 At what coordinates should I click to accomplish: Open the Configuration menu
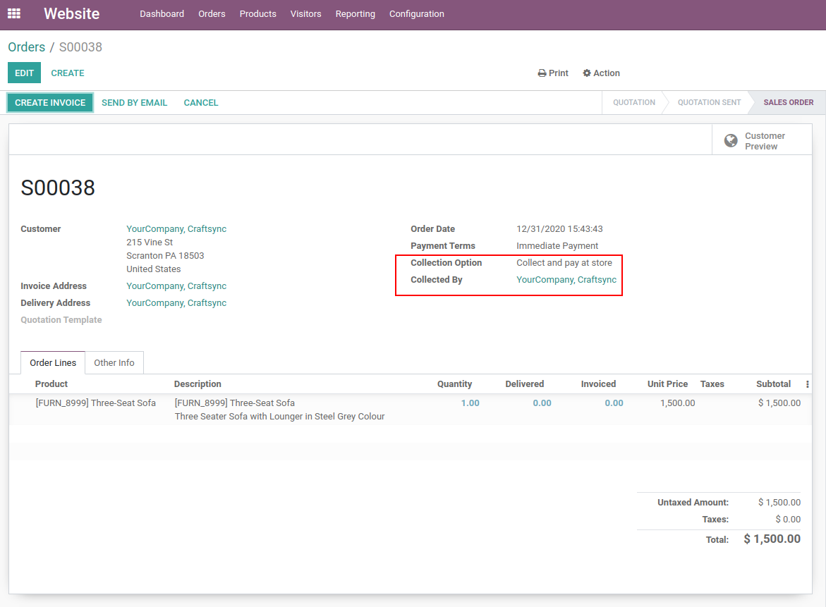416,14
